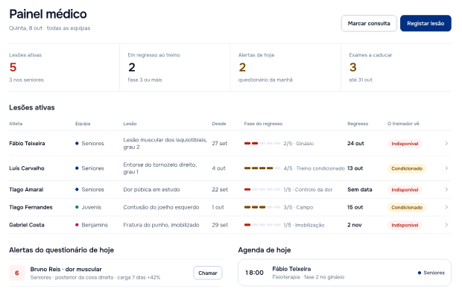462x289 pixels.
Task: Expand the Gabriel Costa injury row chevron
Action: 446,225
